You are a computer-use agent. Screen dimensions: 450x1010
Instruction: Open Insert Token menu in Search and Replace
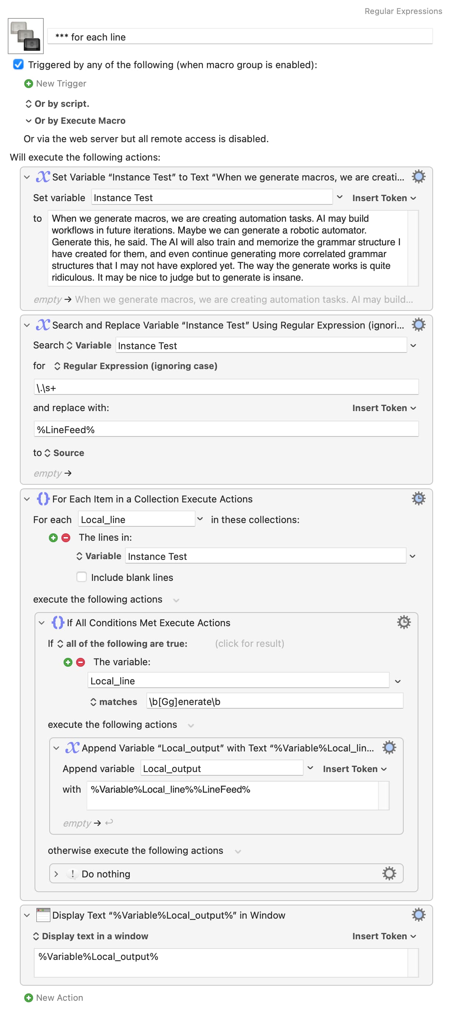pyautogui.click(x=384, y=408)
